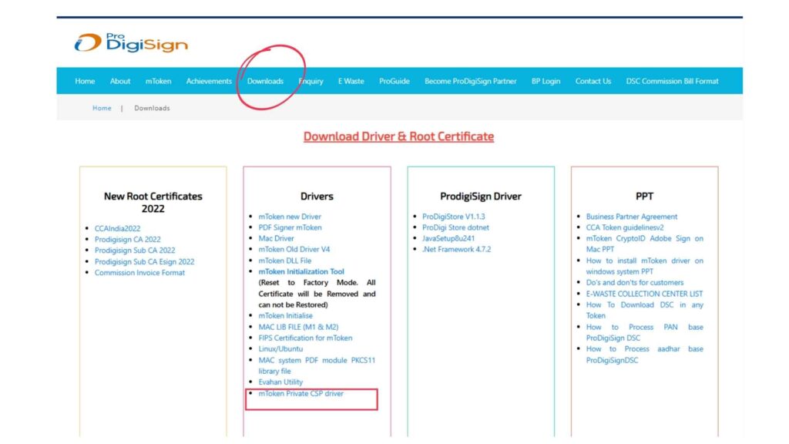Viewport: 789px width, 444px height.
Task: Download mToken DLL File
Action: tap(285, 261)
